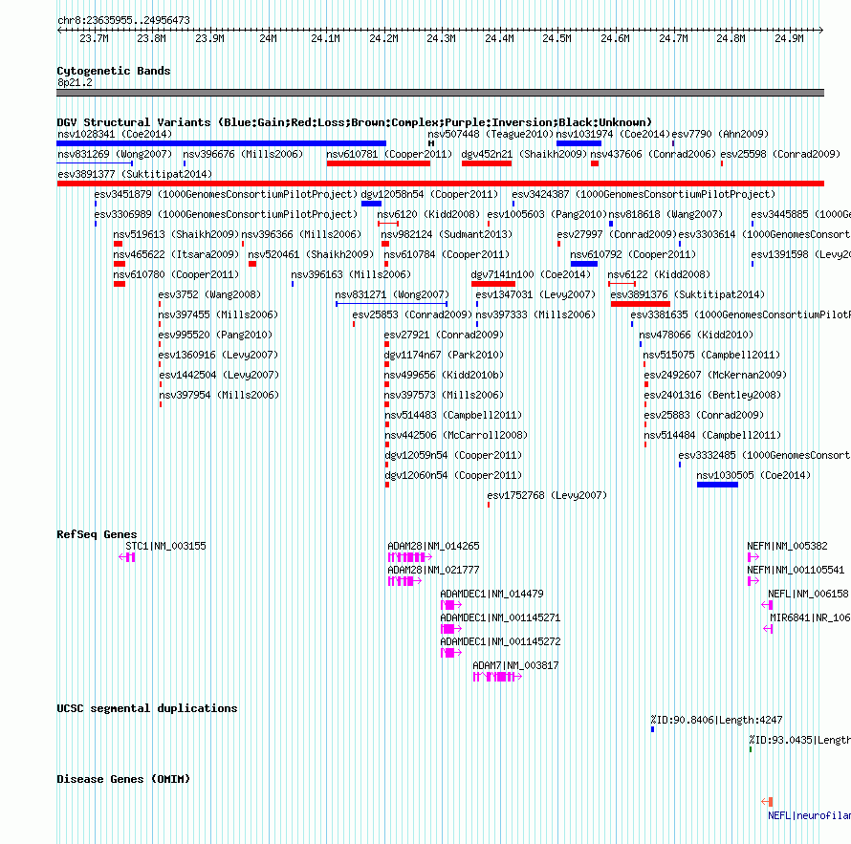The image size is (851, 844).
Task: Select nsv465622 (Itsara2009) variant
Action: 176,254
